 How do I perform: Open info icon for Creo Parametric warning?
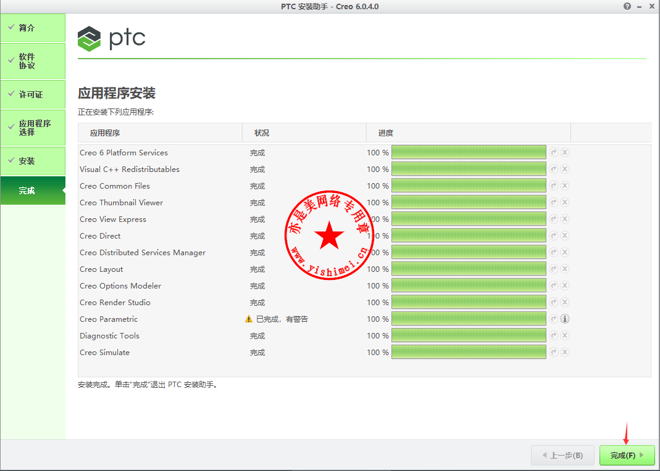(565, 319)
